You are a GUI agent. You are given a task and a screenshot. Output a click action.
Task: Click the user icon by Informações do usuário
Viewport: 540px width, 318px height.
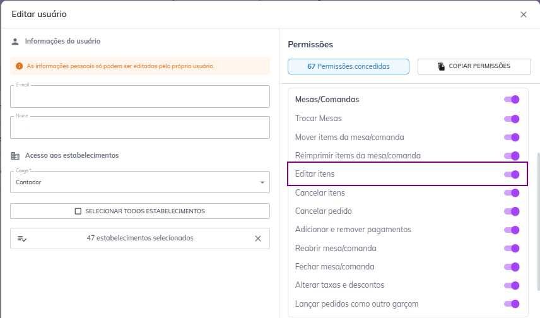click(15, 42)
